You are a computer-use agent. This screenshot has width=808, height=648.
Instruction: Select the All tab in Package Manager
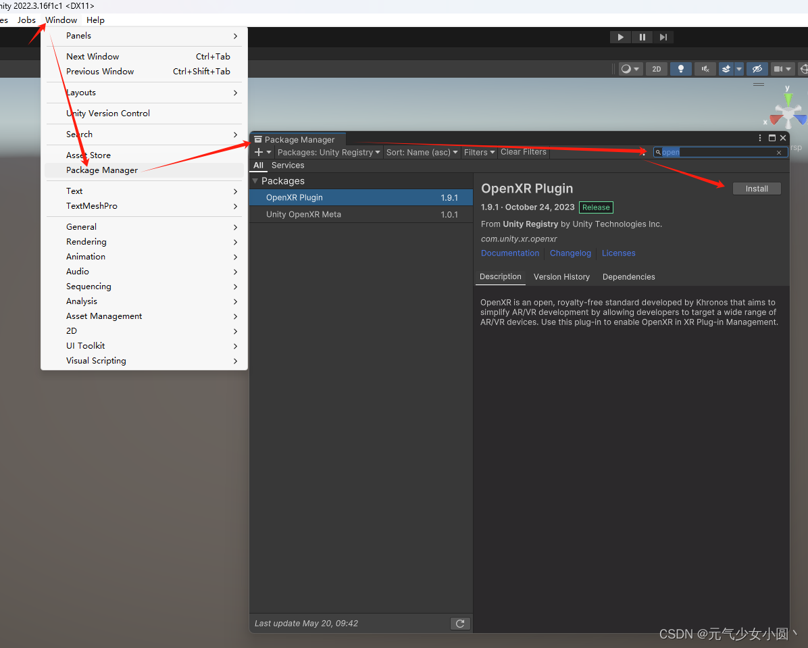(258, 166)
